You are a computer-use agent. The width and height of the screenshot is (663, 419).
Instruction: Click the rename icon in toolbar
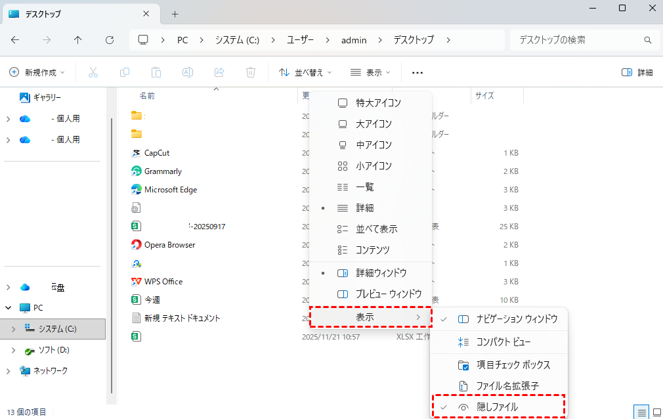188,72
